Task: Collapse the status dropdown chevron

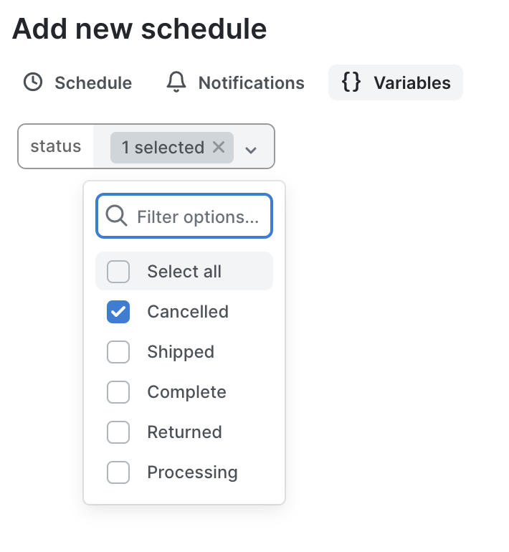Action: point(251,150)
